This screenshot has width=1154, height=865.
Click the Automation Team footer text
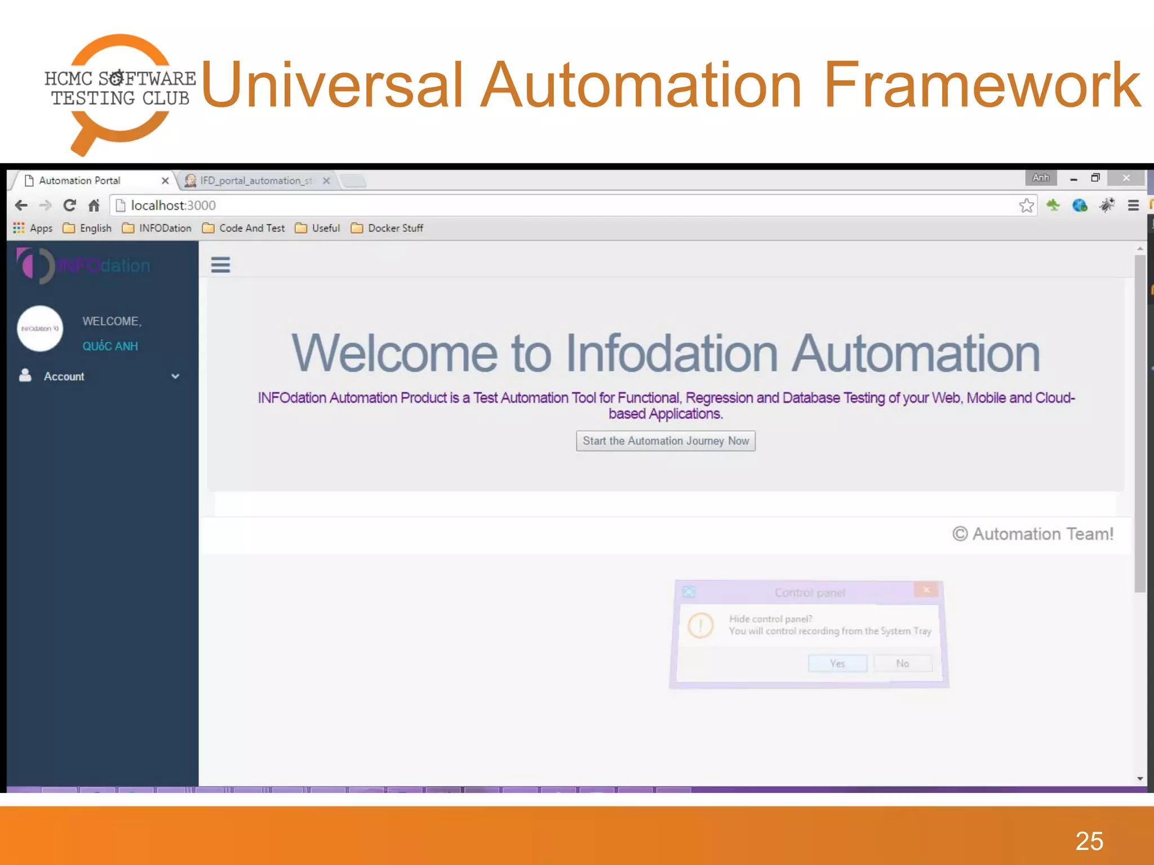[1033, 534]
